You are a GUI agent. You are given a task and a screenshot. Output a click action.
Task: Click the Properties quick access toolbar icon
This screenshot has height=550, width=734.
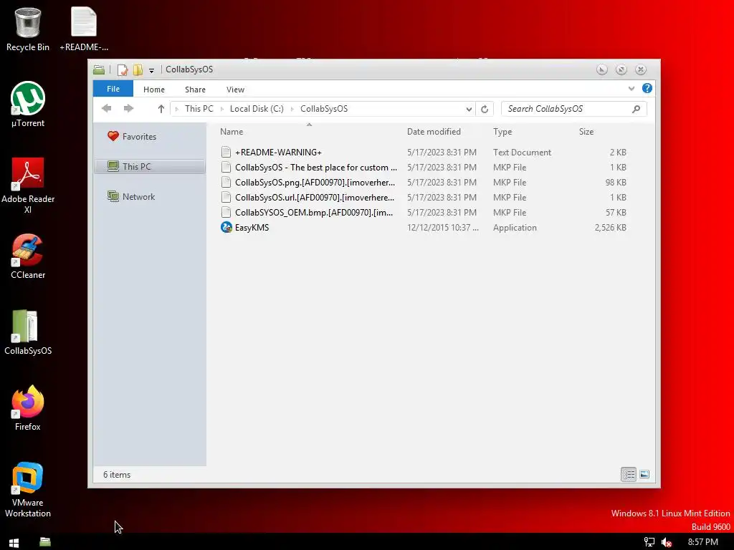(x=122, y=69)
